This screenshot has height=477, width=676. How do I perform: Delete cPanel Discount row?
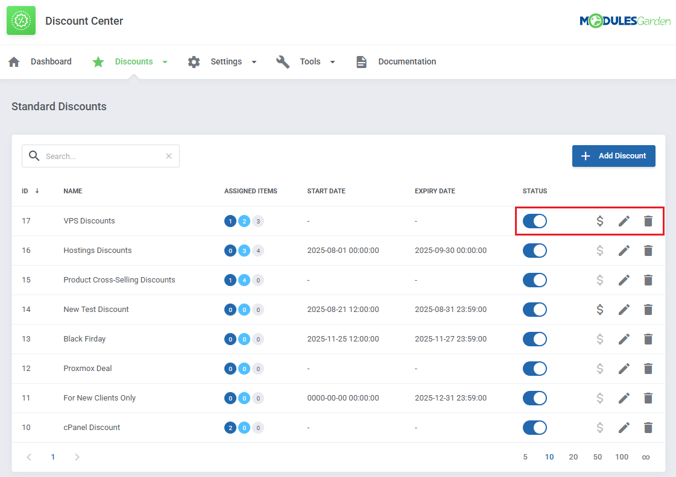(648, 428)
